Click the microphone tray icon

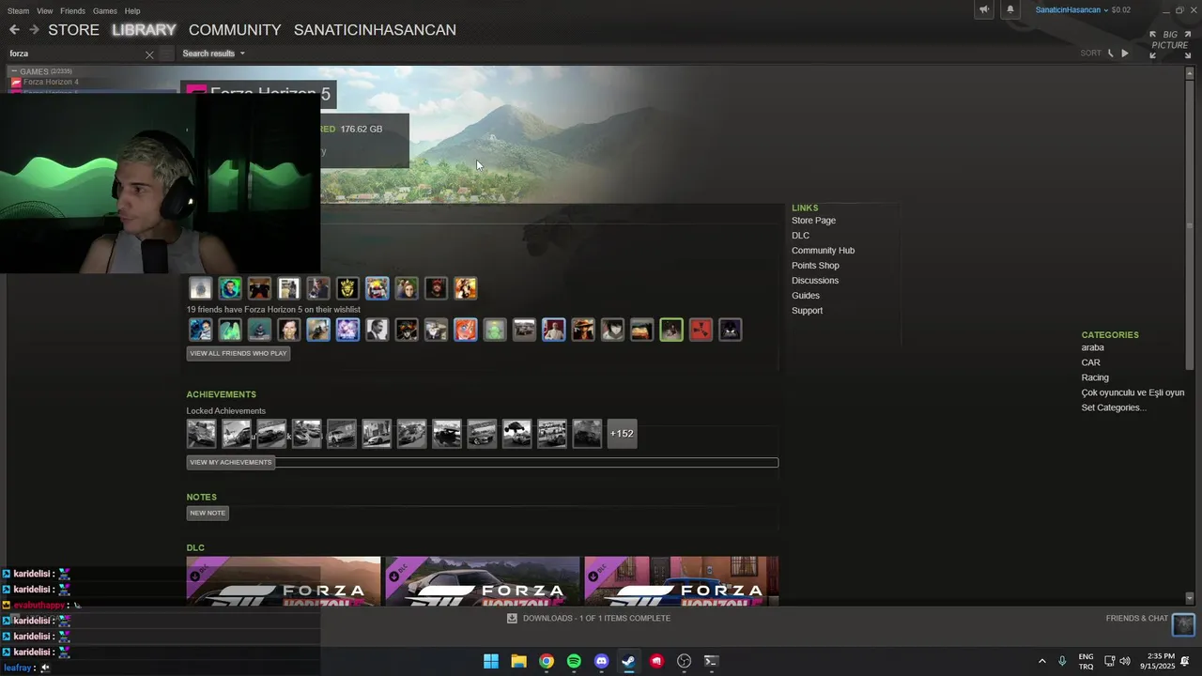tap(1062, 661)
